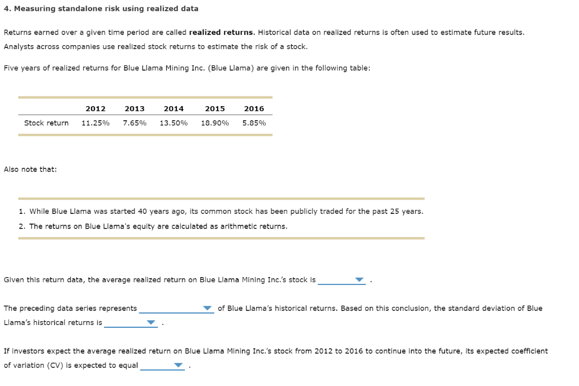Click the CV answer blank field
The image size is (579, 386).
point(161,365)
